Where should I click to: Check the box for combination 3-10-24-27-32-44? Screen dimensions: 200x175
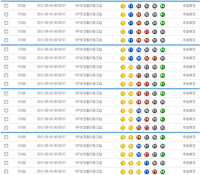(x=6, y=93)
